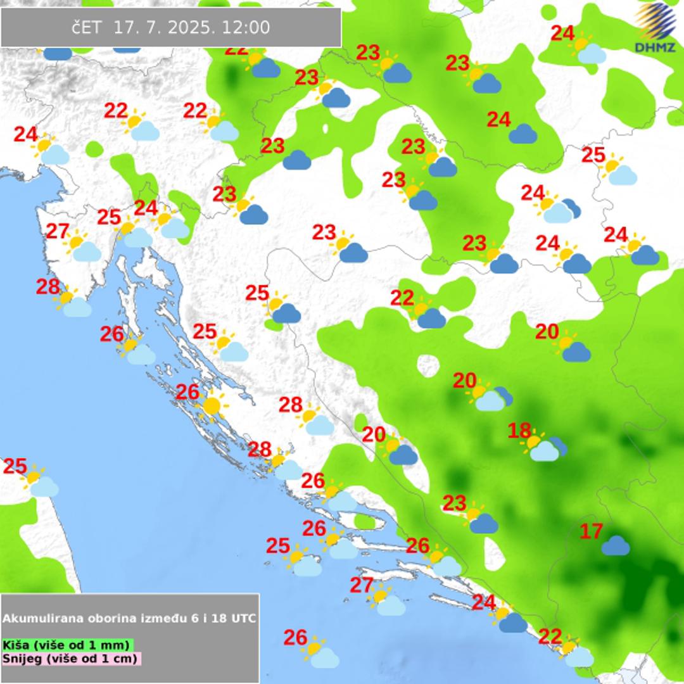684x684 pixels.
Task: Select the pink Snijeg legend label
Action: [70, 659]
